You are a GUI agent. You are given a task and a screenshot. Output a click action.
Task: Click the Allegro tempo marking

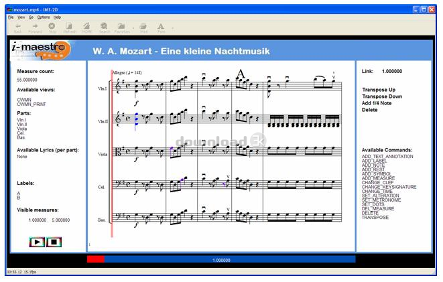click(x=127, y=73)
